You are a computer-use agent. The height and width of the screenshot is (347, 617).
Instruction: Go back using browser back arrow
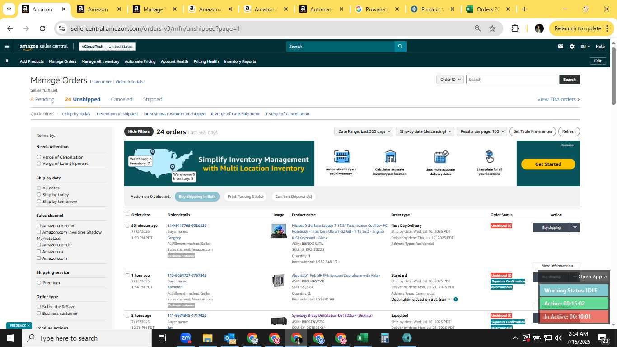[x=10, y=28]
